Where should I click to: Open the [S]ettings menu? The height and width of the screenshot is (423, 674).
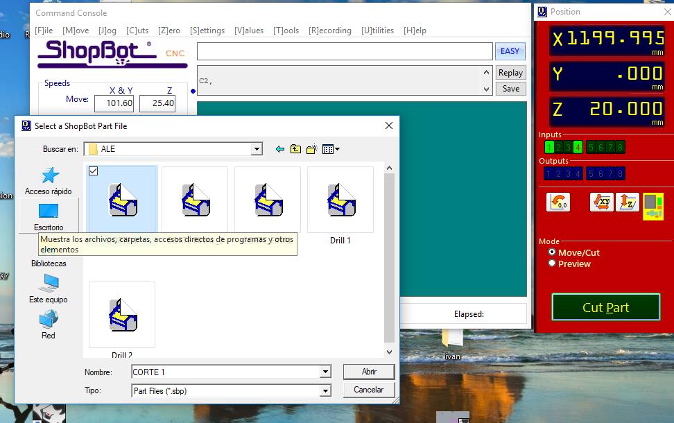coord(207,31)
